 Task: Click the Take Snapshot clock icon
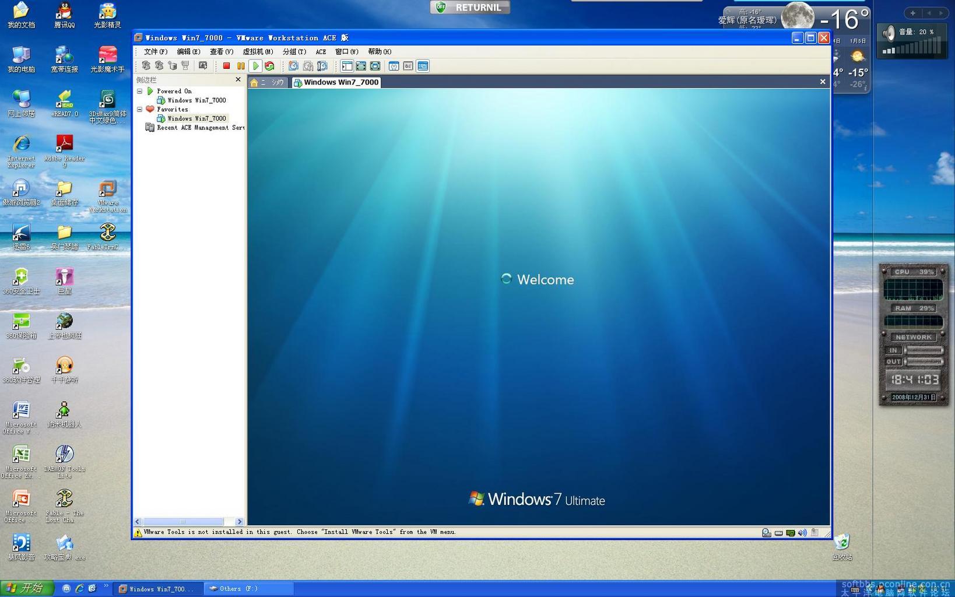[293, 66]
